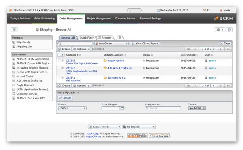Switch to the Quick Filter tab
The width and height of the screenshot is (243, 150).
click(x=87, y=38)
